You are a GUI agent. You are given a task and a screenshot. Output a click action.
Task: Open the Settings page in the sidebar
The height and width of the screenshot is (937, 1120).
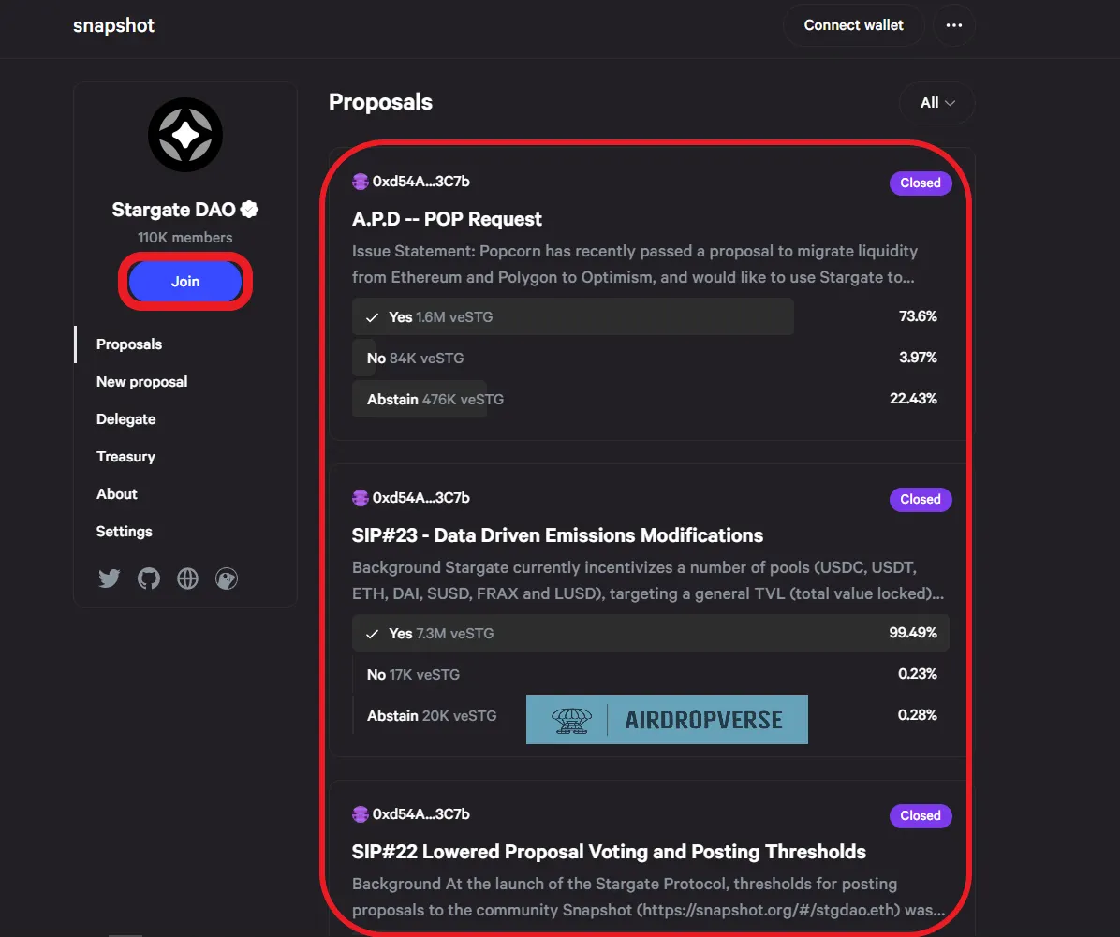[x=125, y=532]
